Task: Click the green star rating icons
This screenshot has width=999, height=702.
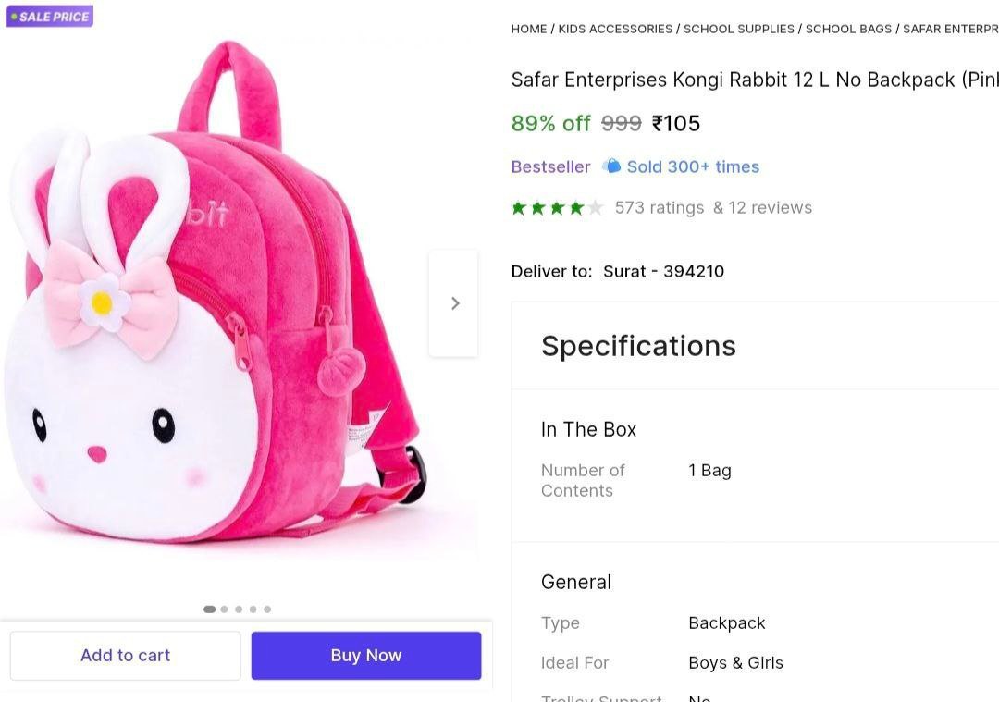Action: coord(557,208)
